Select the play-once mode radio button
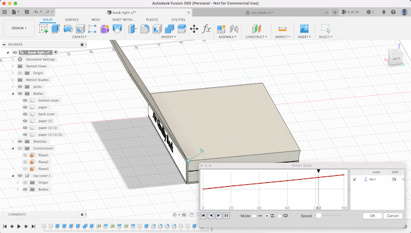This screenshot has height=233, width=411. pos(254,216)
